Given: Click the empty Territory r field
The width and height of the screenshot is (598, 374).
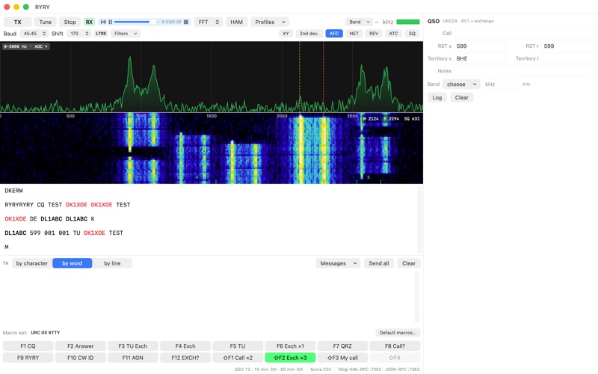Looking at the screenshot, I should (567, 59).
